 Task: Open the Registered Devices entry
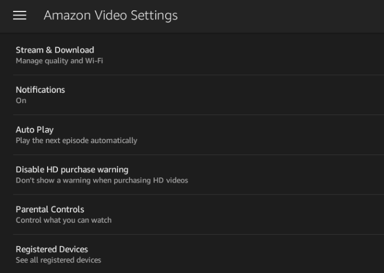coord(192,254)
